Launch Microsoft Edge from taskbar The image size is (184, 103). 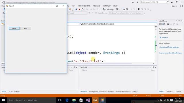click(x=67, y=100)
